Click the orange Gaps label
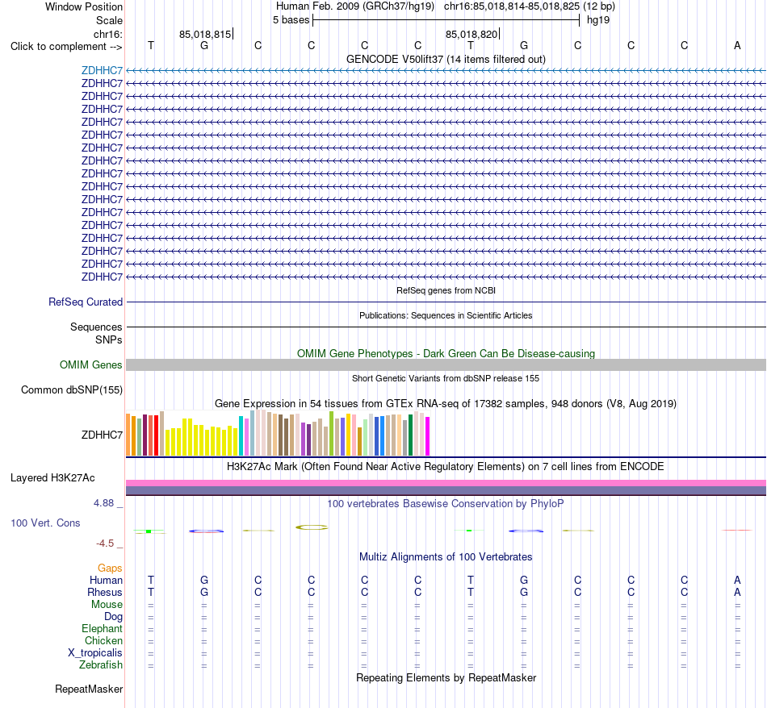Image resolution: width=767 pixels, height=708 pixels. pos(110,568)
